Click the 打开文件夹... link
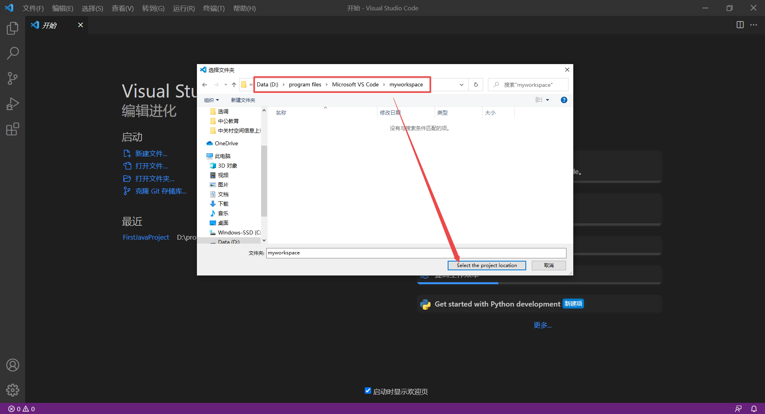765x414 pixels. (x=155, y=179)
